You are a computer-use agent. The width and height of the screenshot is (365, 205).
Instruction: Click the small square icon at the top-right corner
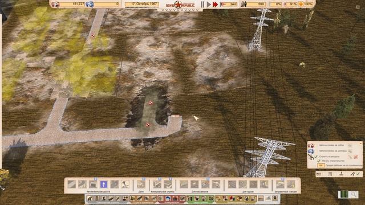[x=358, y=7]
